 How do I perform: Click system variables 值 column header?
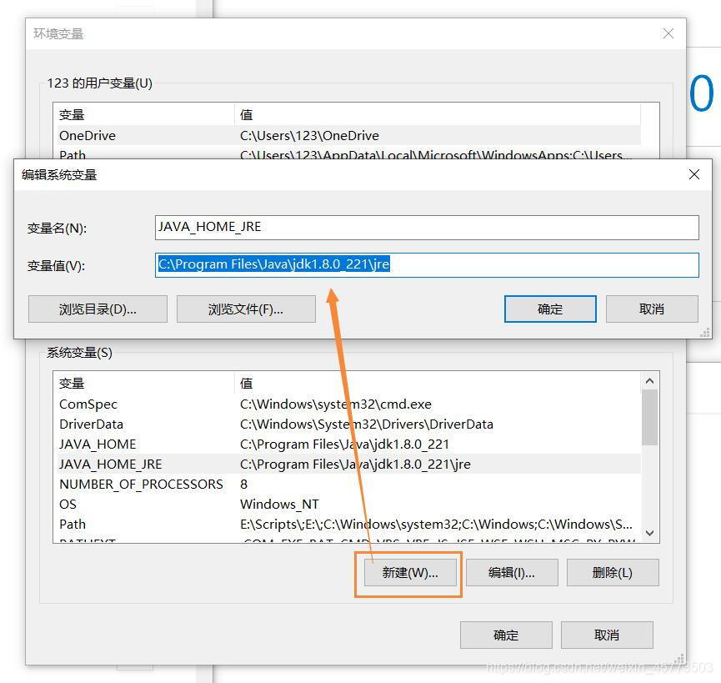[438, 383]
